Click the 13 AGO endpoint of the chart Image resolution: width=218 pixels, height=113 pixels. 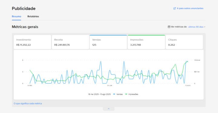[x=188, y=85]
